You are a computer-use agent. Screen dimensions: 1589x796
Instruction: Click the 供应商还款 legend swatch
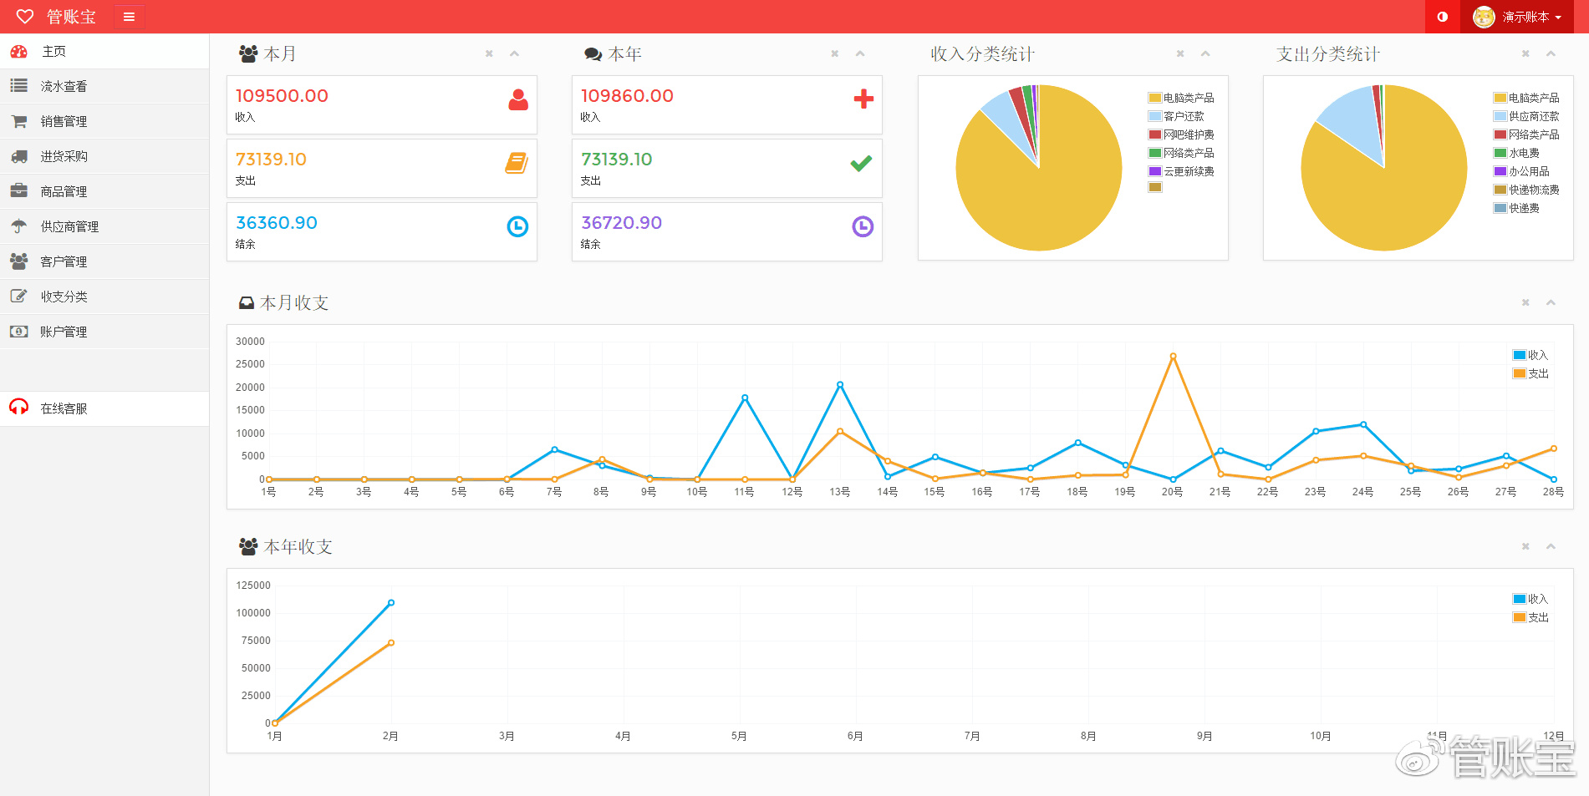[1500, 116]
